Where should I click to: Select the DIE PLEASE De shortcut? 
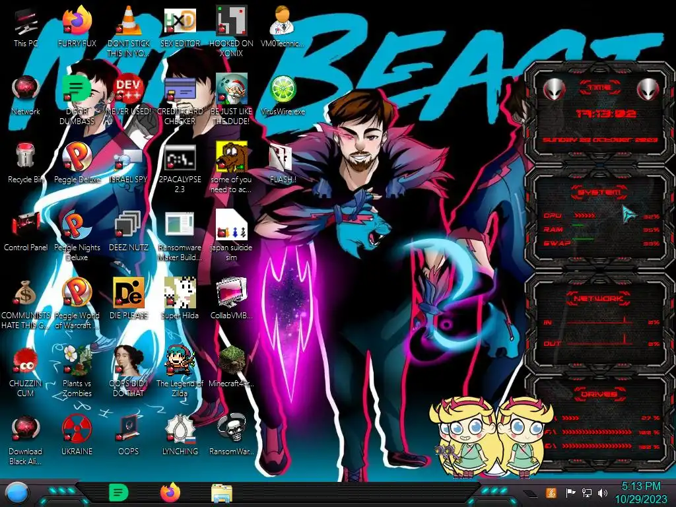129,299
